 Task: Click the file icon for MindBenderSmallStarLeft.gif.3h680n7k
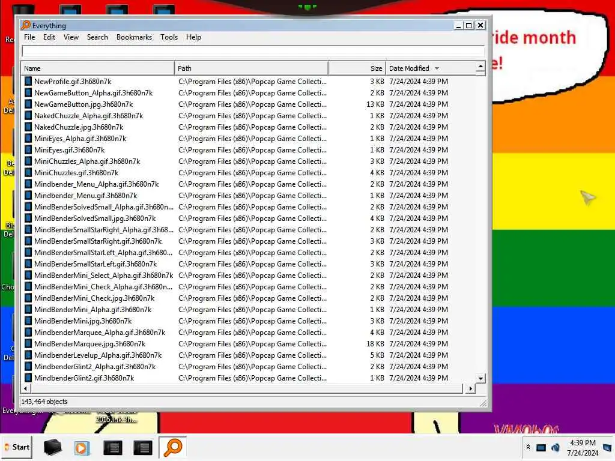coord(28,264)
